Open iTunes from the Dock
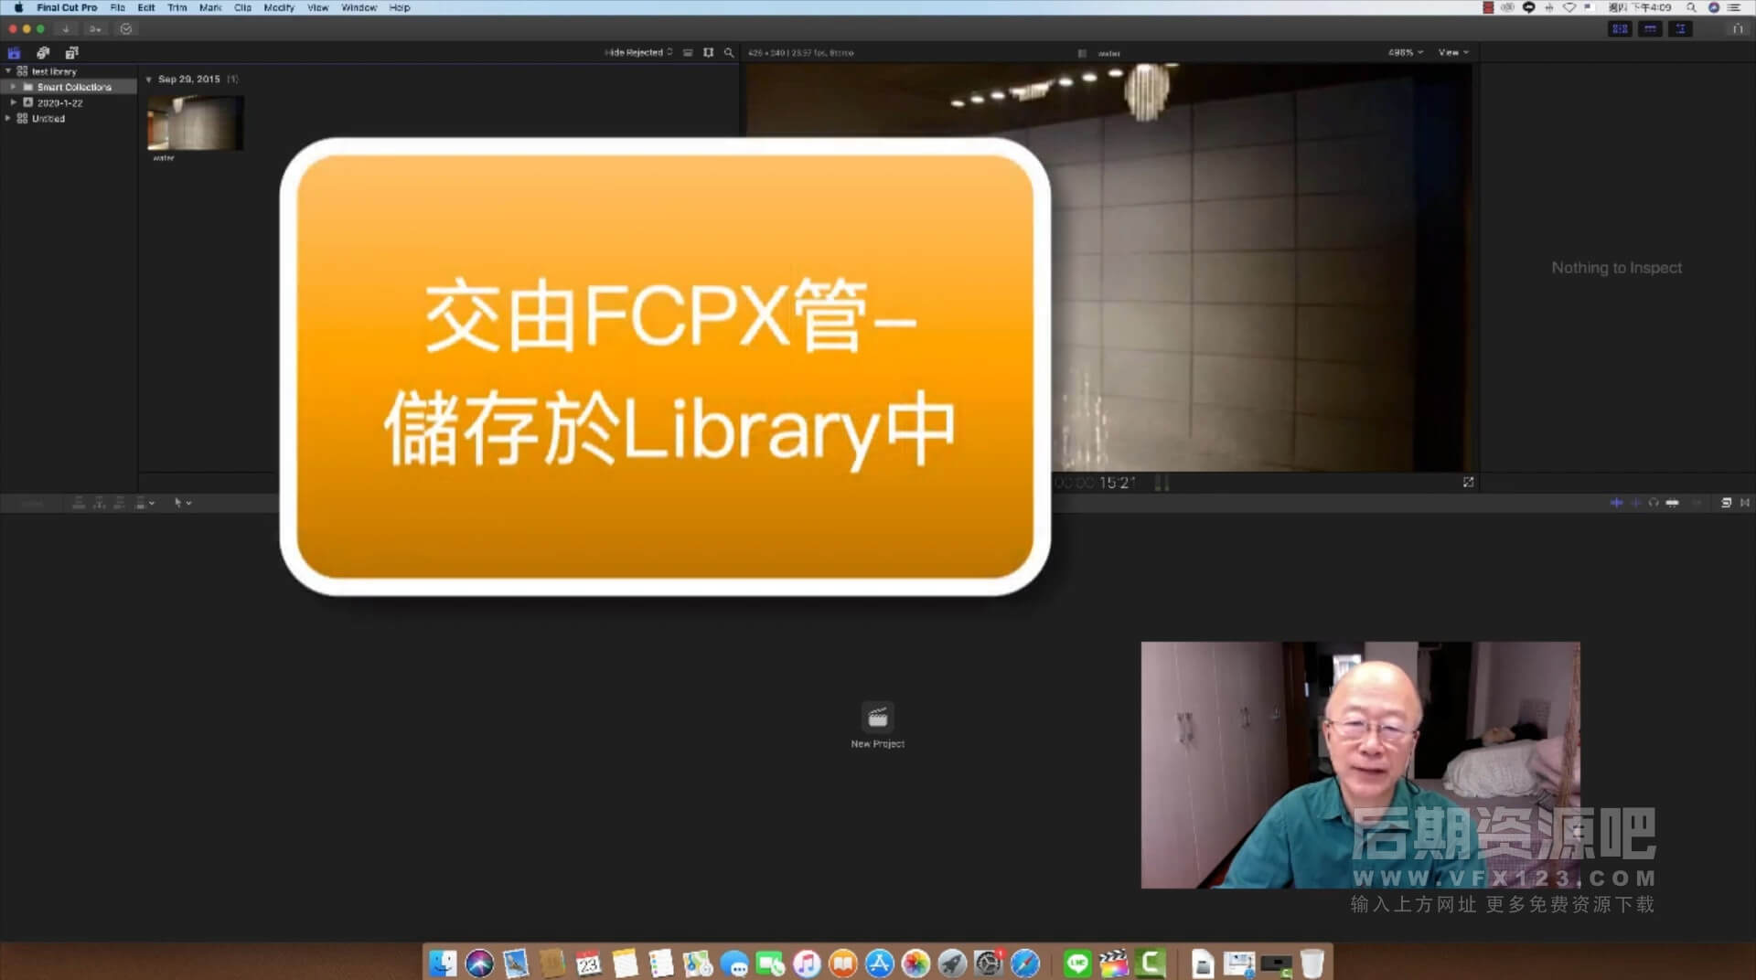 click(x=807, y=963)
